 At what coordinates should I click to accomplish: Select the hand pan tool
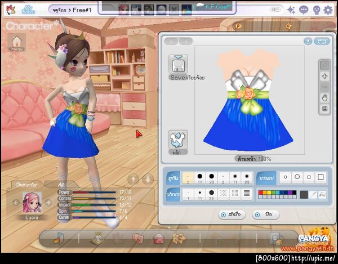click(x=324, y=98)
